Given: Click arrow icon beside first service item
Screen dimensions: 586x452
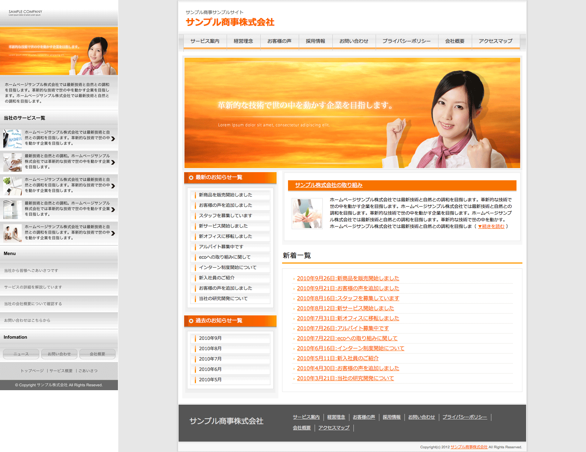Looking at the screenshot, I should point(113,139).
